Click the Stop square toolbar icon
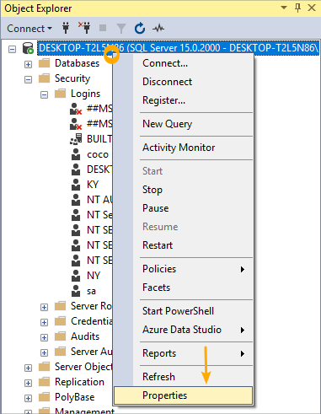This screenshot has width=321, height=414. click(103, 28)
